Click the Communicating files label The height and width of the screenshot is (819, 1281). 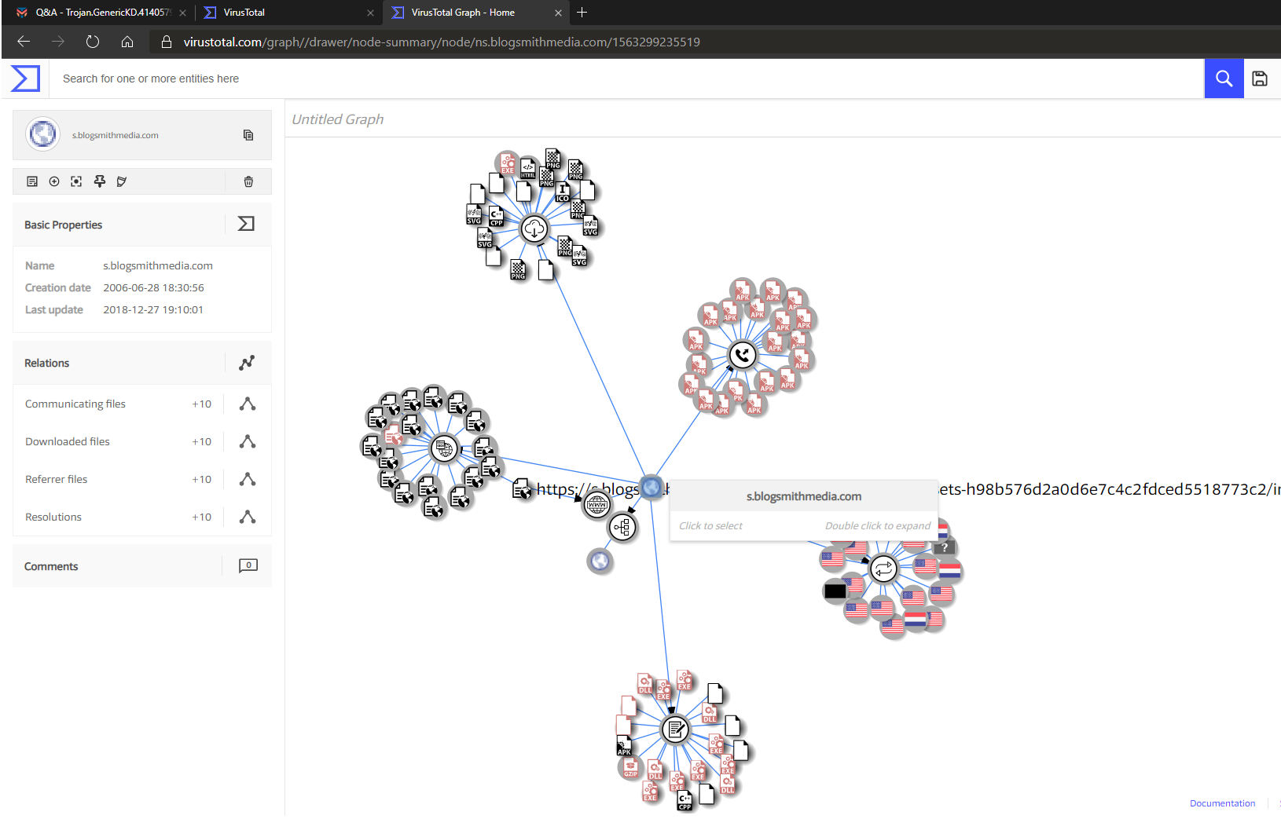coord(75,404)
